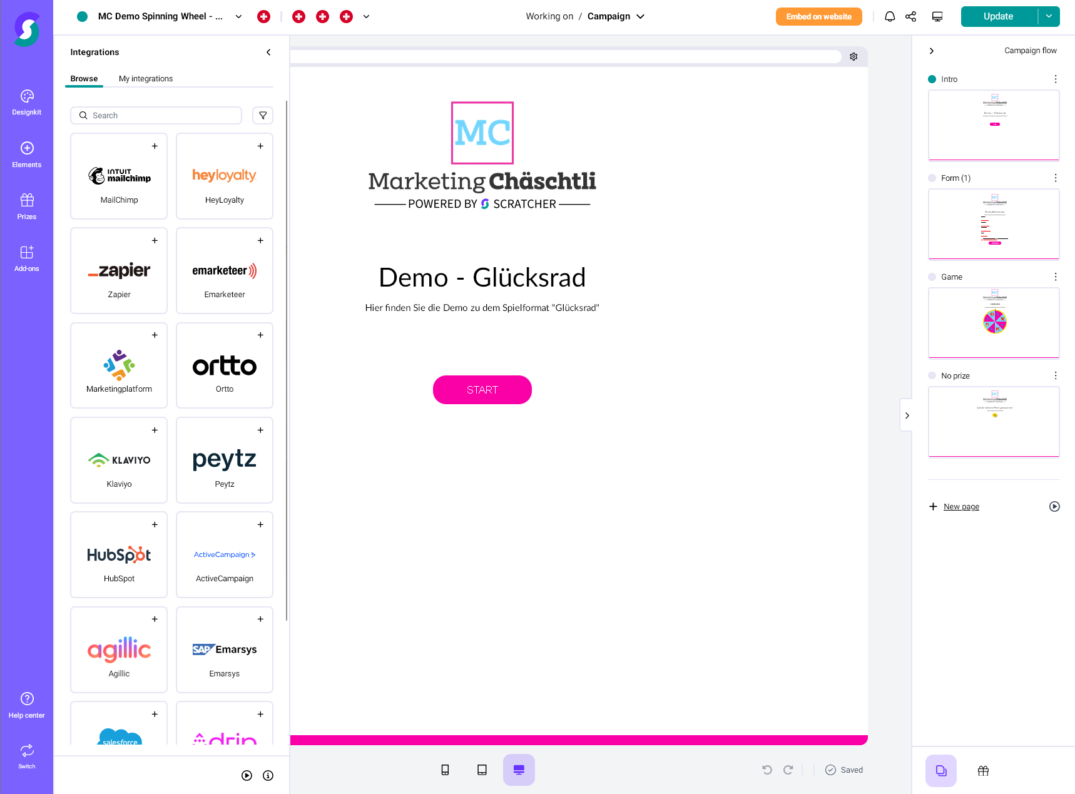Viewport: 1075px width, 794px height.
Task: Expand the Update button dropdown arrow
Action: [1049, 16]
